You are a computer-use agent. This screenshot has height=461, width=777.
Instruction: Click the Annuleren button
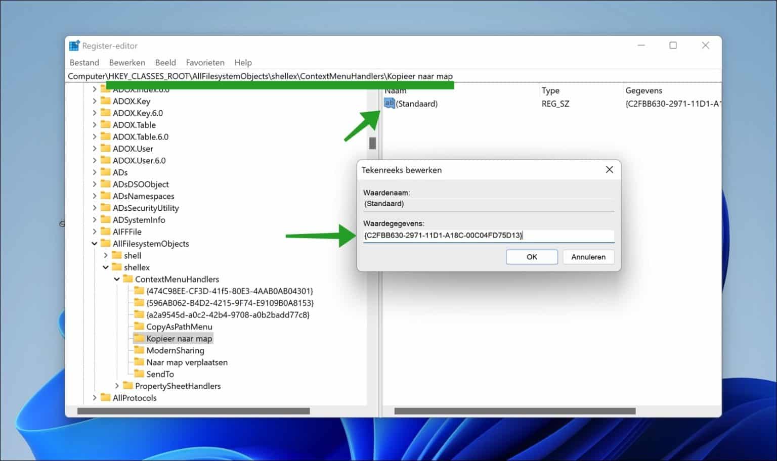pos(588,257)
